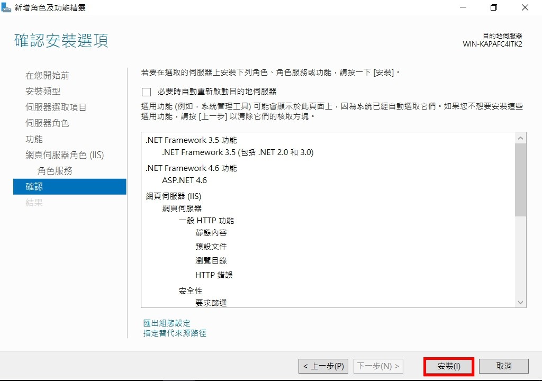Select the .NET Framework 3.5 功能 row

[191, 140]
